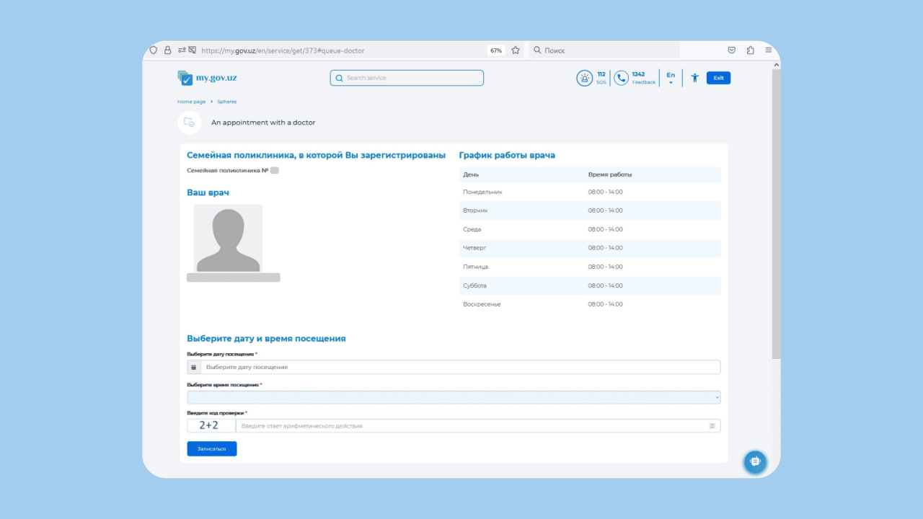
Task: Click the Exit button
Action: [718, 78]
